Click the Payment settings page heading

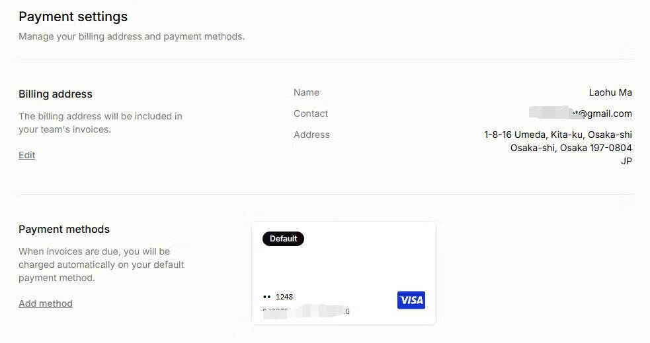coord(73,16)
